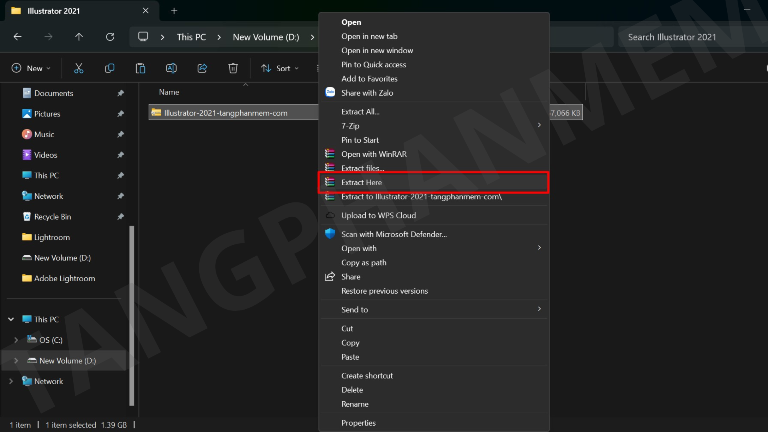Expand the 7-Zip submenu

coord(539,125)
